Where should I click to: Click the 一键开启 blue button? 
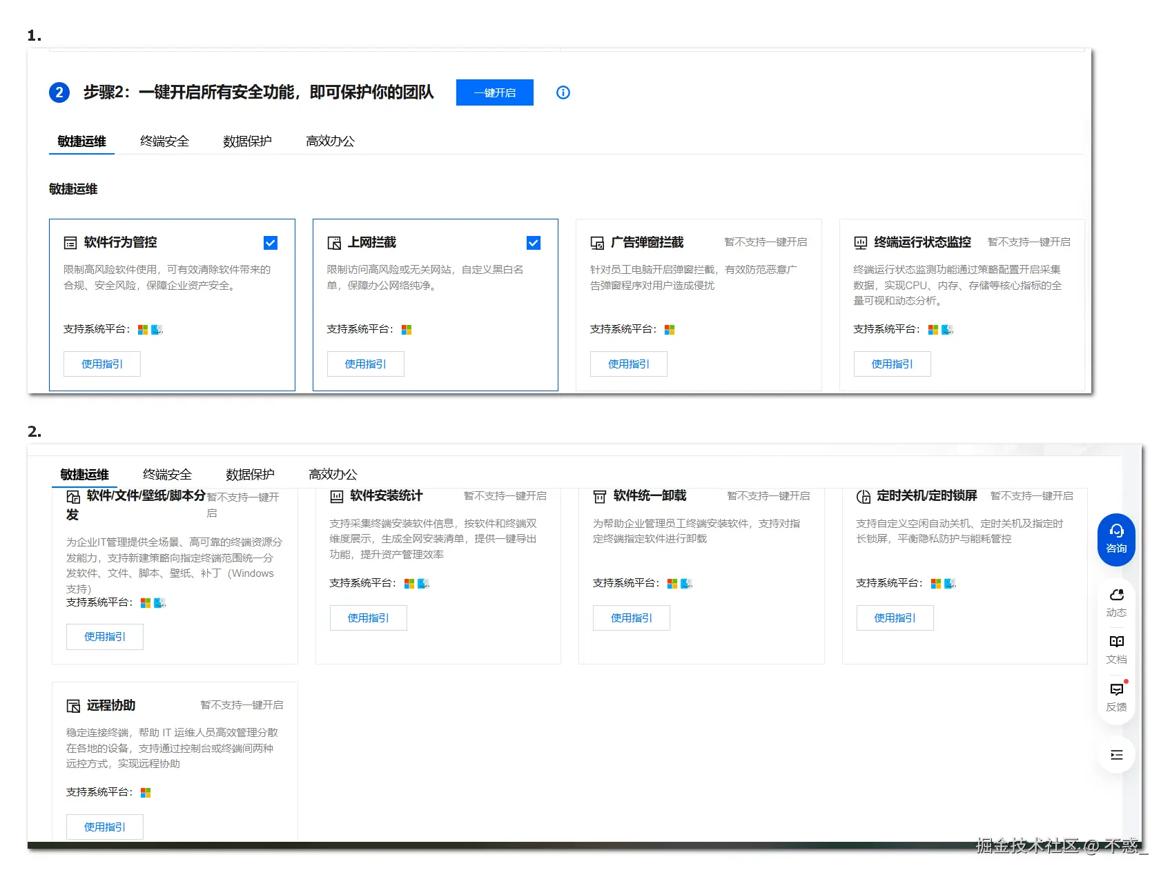click(x=494, y=92)
